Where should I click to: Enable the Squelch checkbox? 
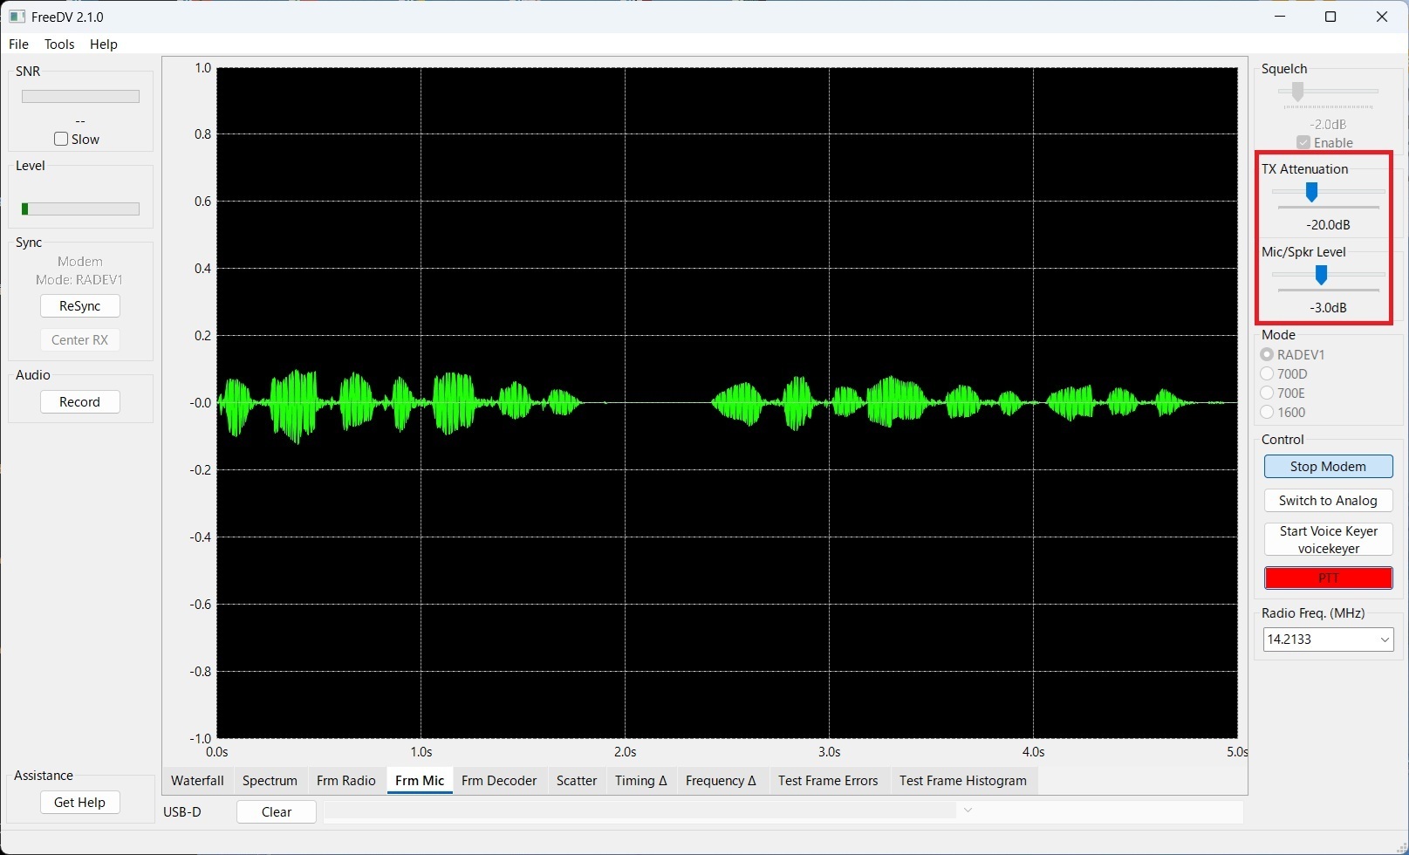[x=1304, y=142]
